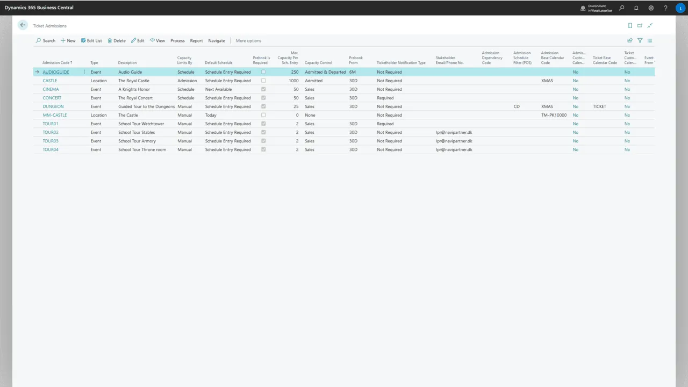
Task: Open the environment information icon
Action: (583, 8)
